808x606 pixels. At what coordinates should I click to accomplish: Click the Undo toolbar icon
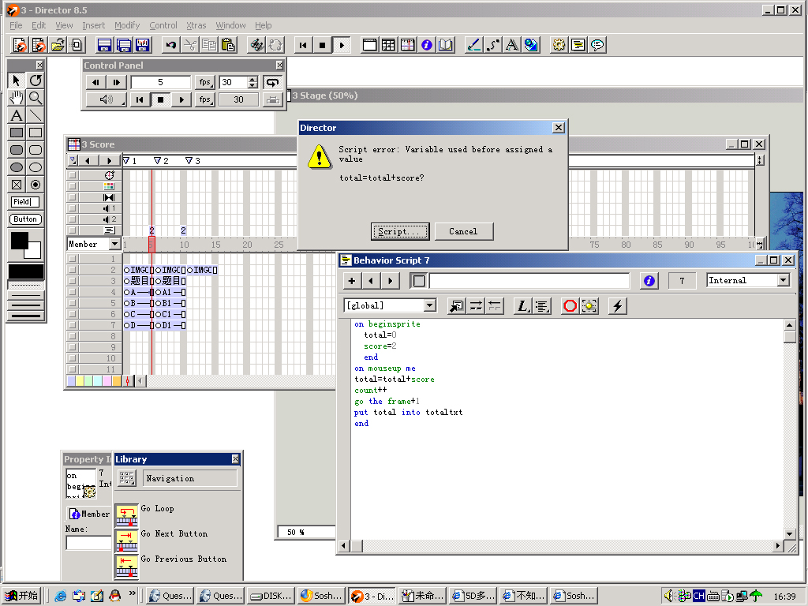pyautogui.click(x=170, y=45)
